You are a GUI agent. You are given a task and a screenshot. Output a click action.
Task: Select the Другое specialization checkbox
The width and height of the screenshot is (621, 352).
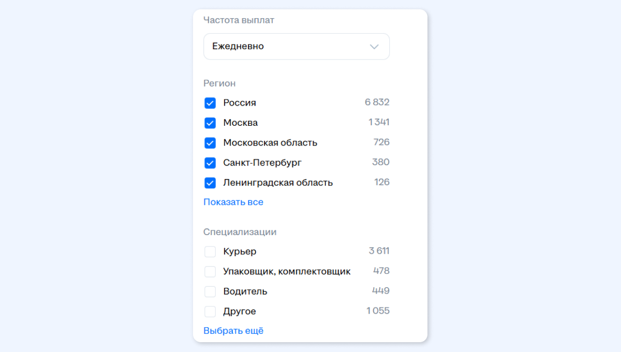pyautogui.click(x=210, y=312)
